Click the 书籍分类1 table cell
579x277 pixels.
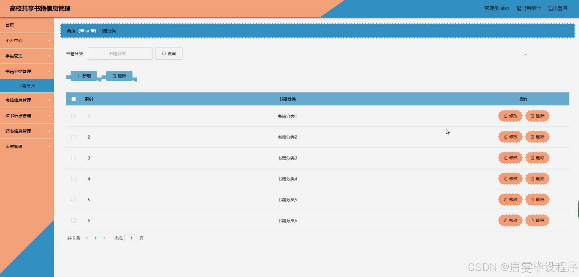287,116
